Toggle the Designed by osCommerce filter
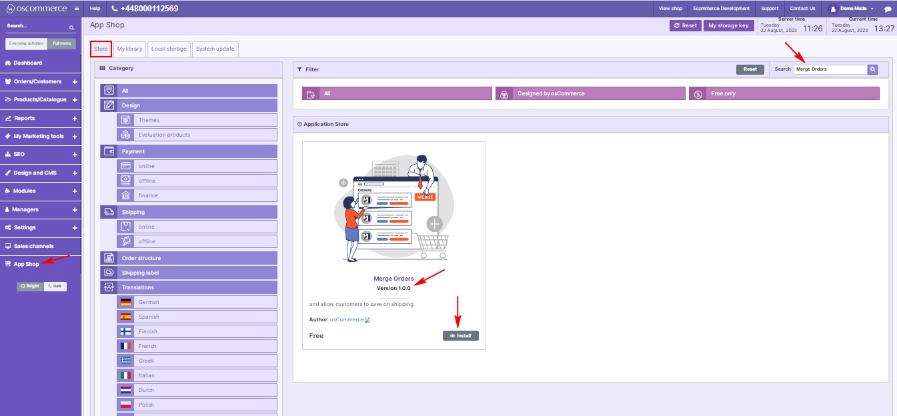The image size is (897, 416). [590, 93]
